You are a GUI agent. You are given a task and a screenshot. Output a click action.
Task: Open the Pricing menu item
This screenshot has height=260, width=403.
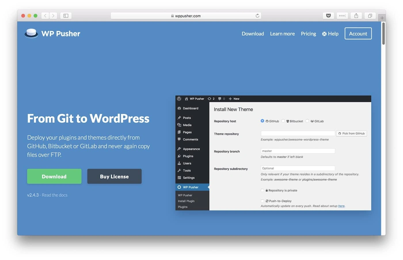[x=308, y=34]
